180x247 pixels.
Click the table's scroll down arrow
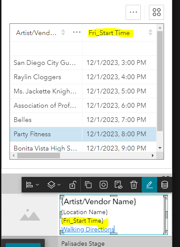(160, 148)
